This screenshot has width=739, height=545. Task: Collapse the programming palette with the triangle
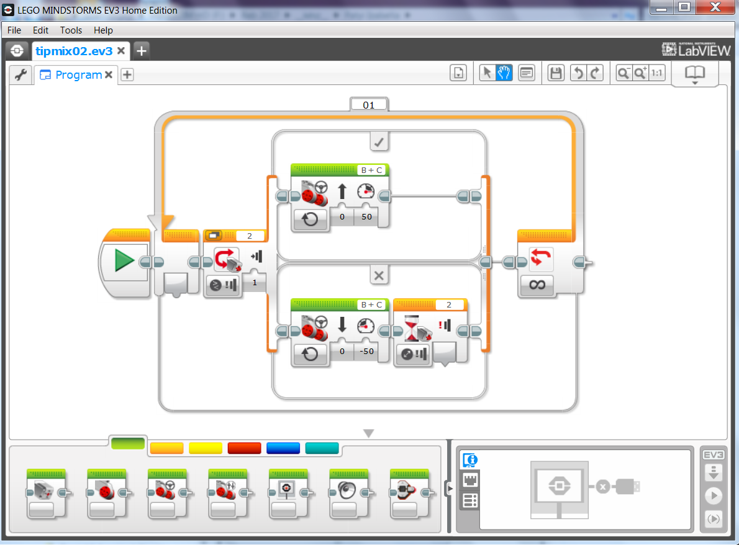tap(368, 433)
